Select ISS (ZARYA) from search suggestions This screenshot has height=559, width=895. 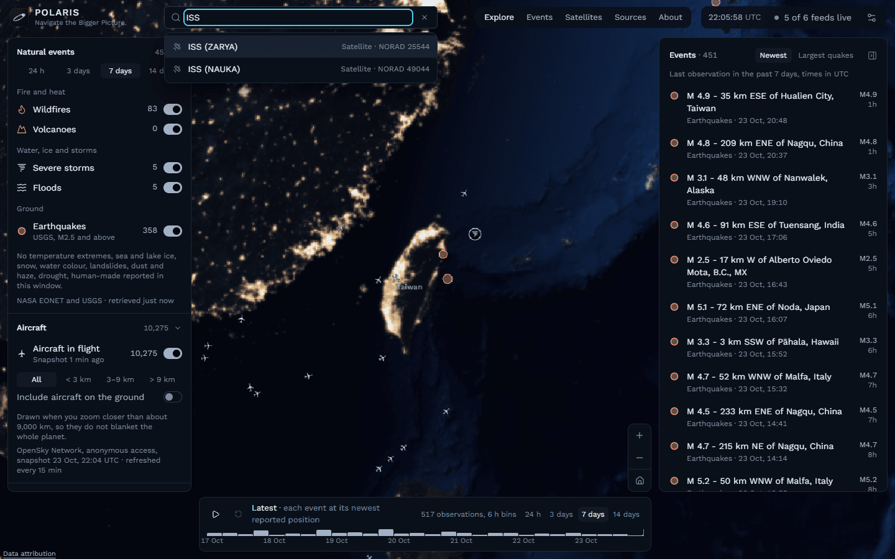tap(301, 47)
